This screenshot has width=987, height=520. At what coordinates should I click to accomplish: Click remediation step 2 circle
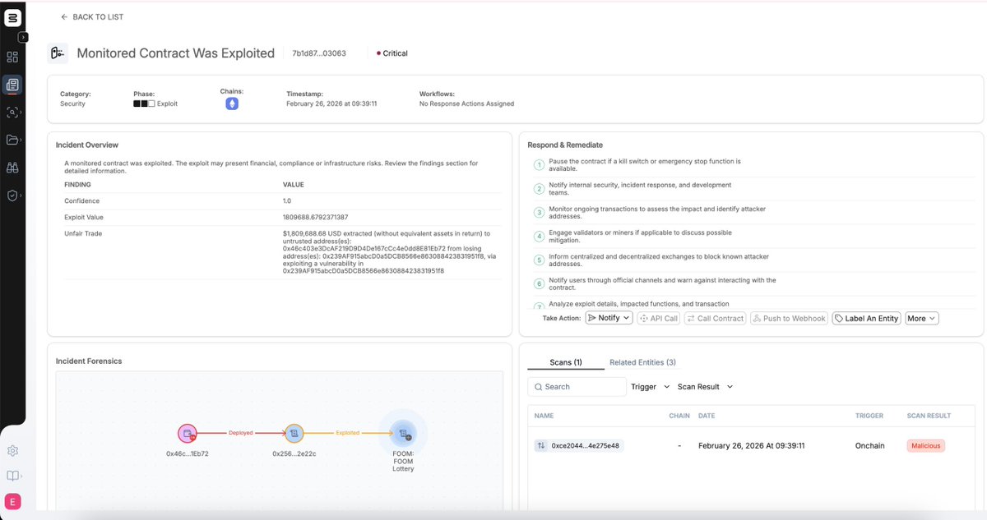coord(540,189)
